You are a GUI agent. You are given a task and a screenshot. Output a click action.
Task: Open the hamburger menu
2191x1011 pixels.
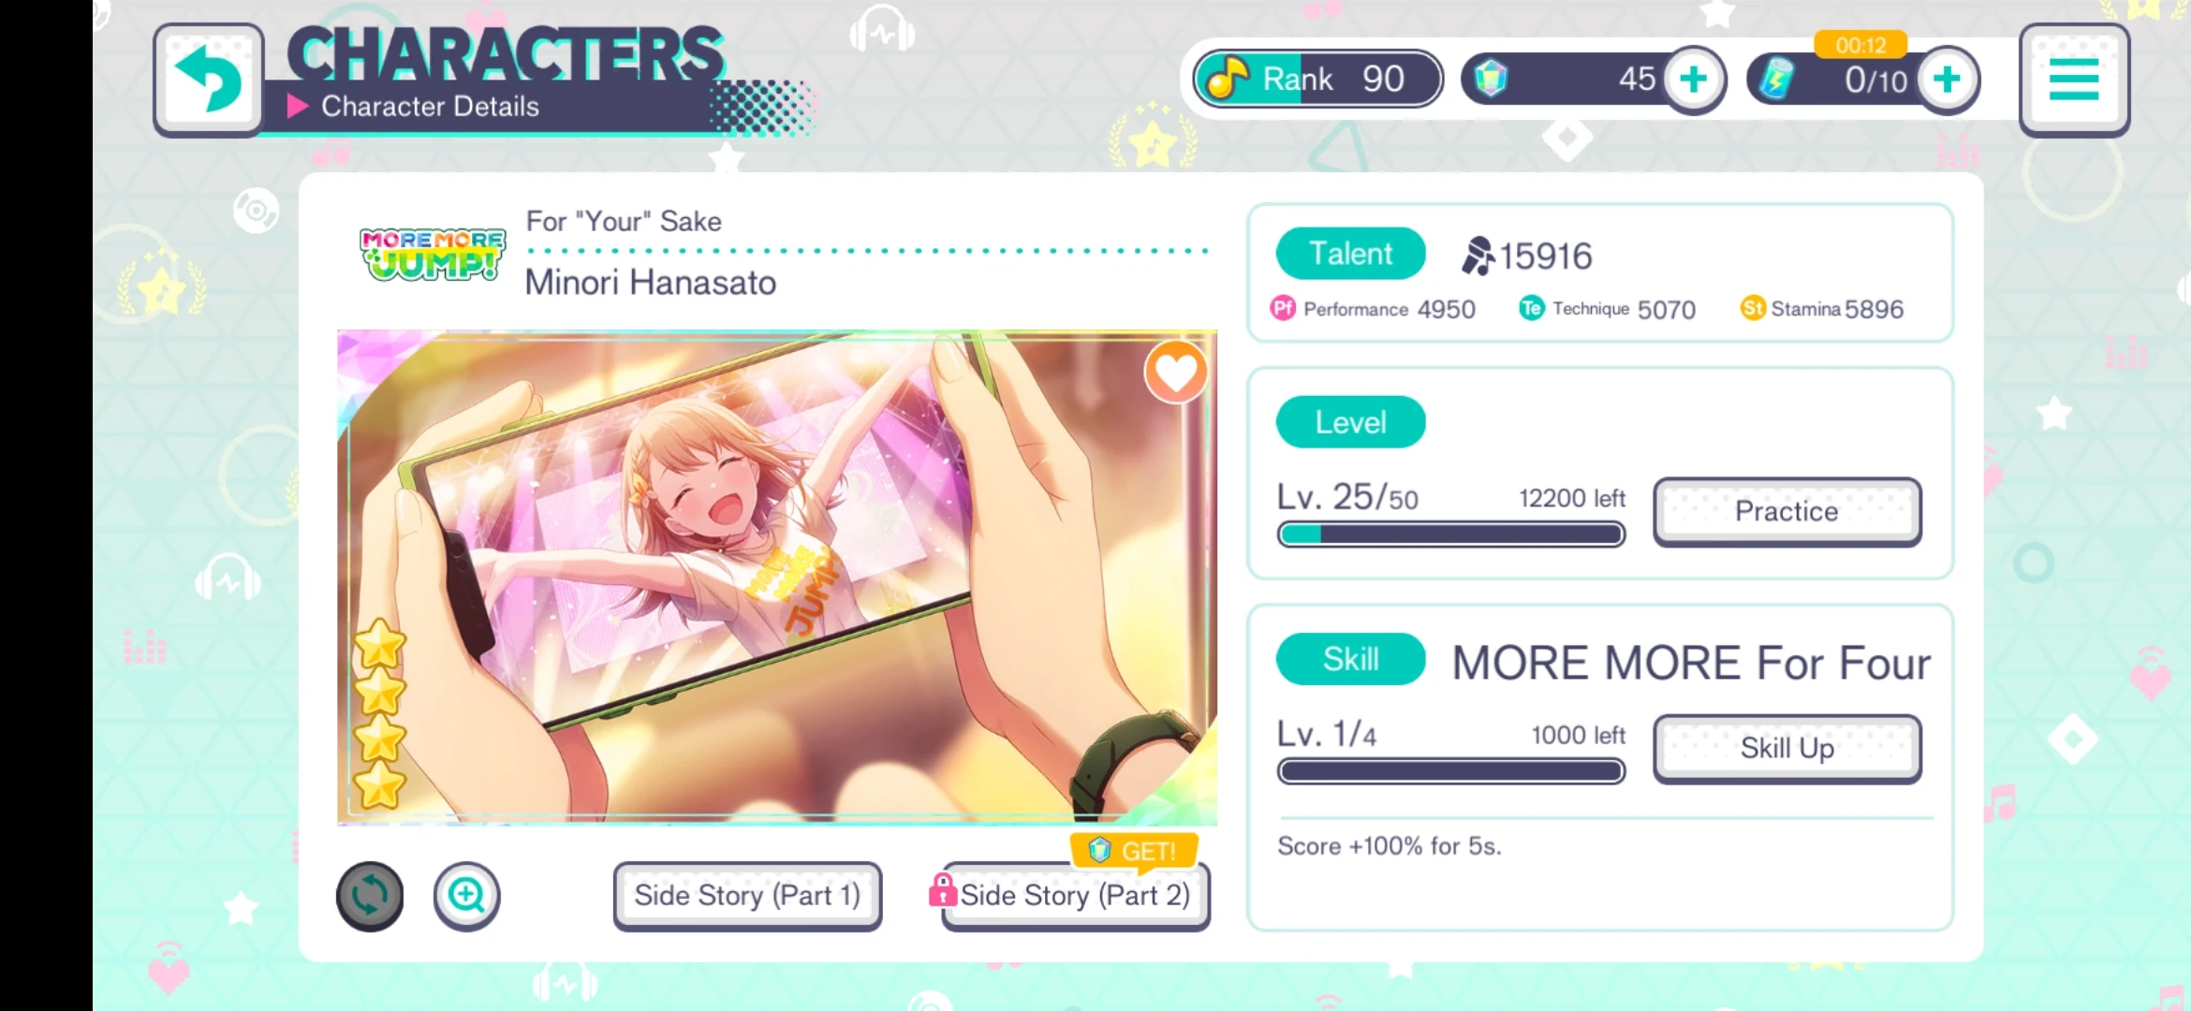(x=2074, y=80)
